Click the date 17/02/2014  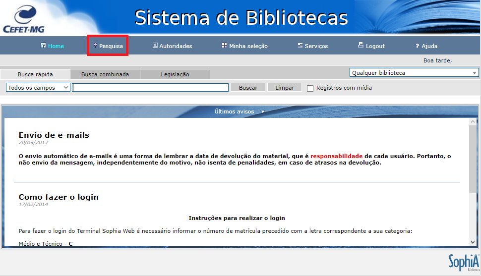pyautogui.click(x=33, y=204)
